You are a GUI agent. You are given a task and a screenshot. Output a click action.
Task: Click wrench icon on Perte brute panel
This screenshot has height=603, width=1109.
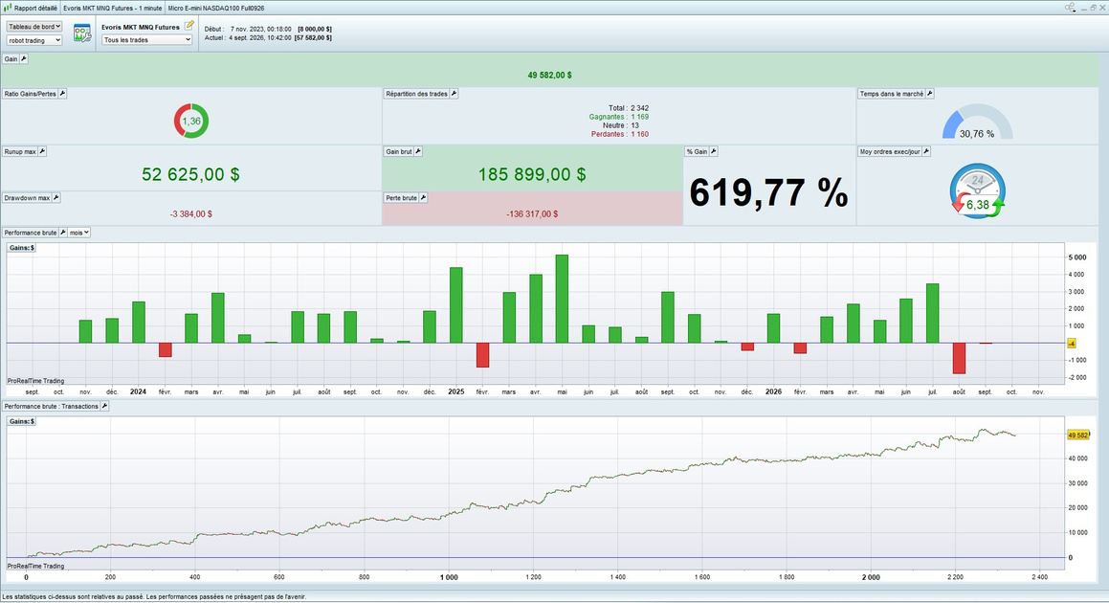pyautogui.click(x=423, y=197)
